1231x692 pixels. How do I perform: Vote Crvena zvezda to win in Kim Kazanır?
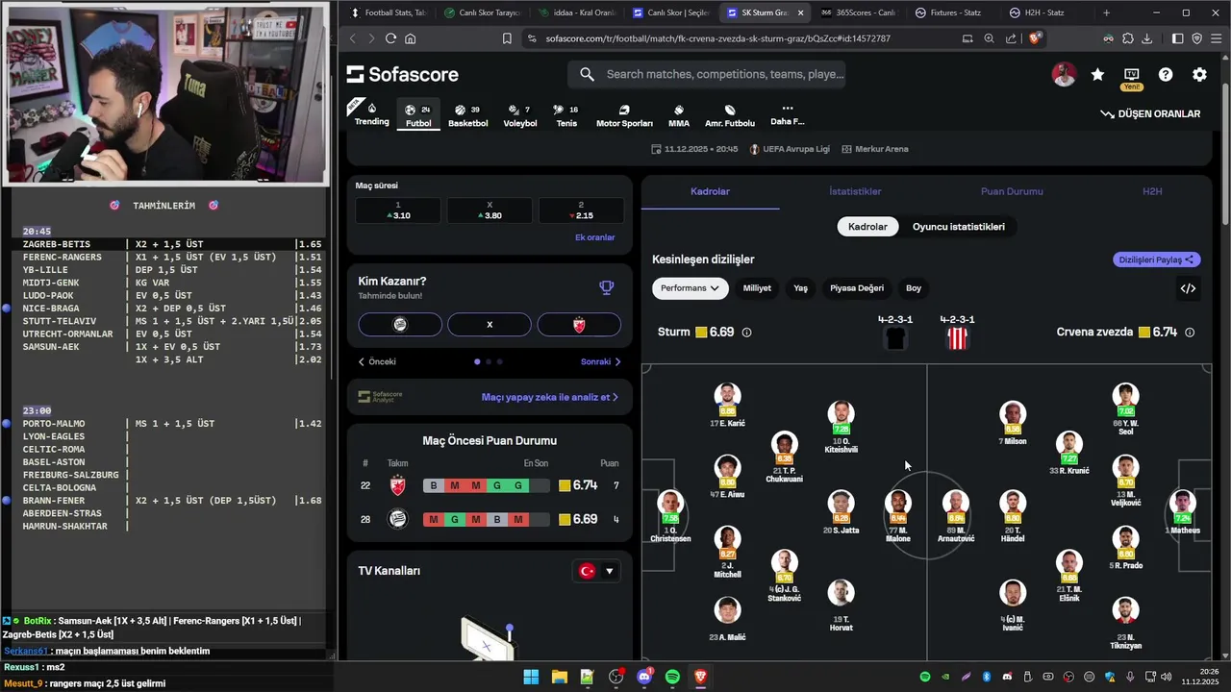pyautogui.click(x=579, y=325)
